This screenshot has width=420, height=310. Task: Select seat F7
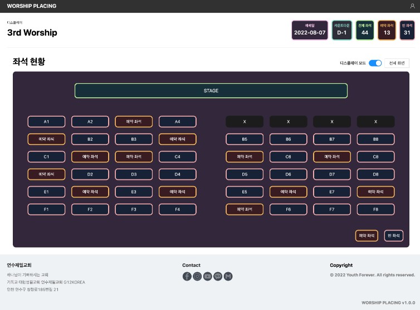332,209
